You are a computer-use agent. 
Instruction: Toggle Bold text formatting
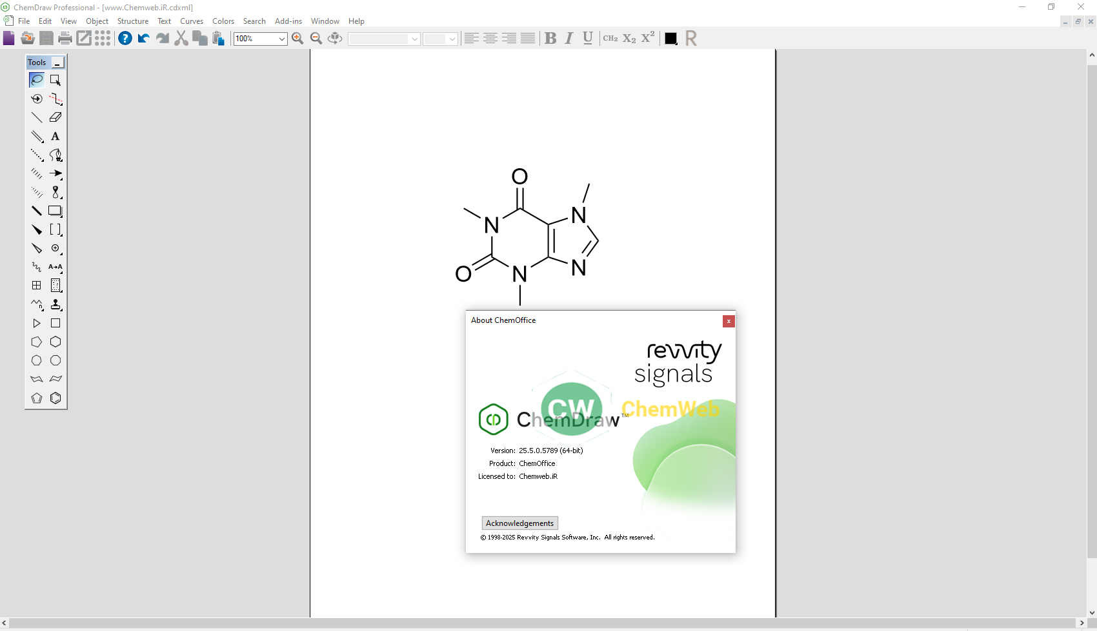click(550, 39)
